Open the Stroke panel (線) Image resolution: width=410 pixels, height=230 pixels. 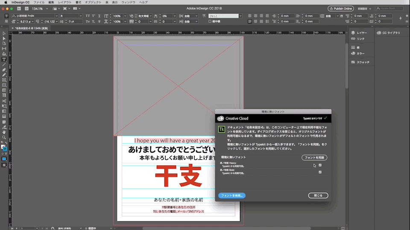click(355, 47)
